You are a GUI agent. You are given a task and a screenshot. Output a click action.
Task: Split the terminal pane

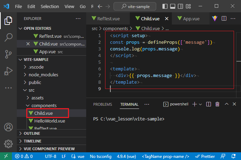pyautogui.click(x=208, y=104)
